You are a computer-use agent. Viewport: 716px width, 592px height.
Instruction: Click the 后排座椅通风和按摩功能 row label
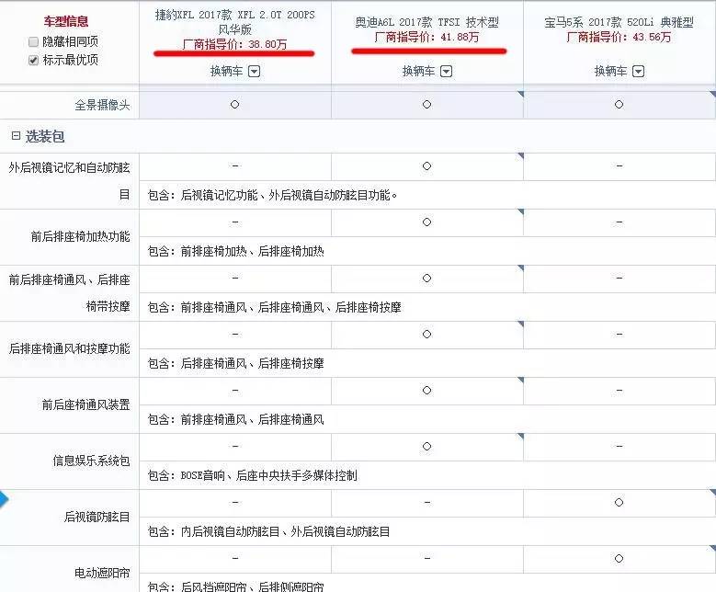point(70,349)
